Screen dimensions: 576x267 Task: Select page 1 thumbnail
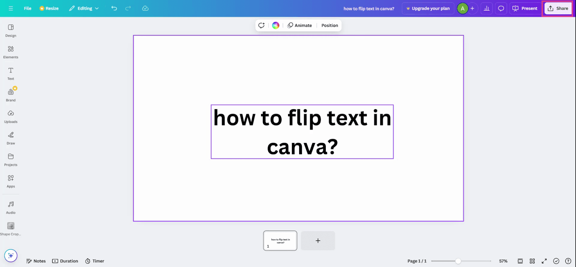pos(280,240)
